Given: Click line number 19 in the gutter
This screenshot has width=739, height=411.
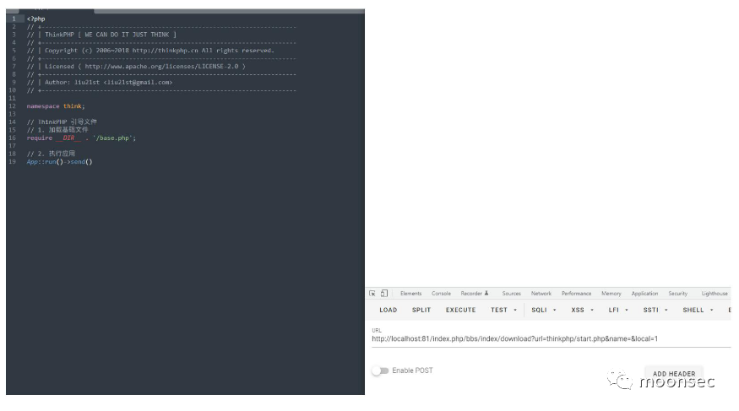Looking at the screenshot, I should 13,162.
